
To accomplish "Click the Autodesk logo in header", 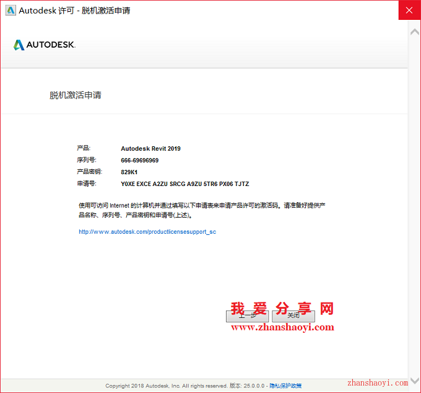I will point(45,45).
